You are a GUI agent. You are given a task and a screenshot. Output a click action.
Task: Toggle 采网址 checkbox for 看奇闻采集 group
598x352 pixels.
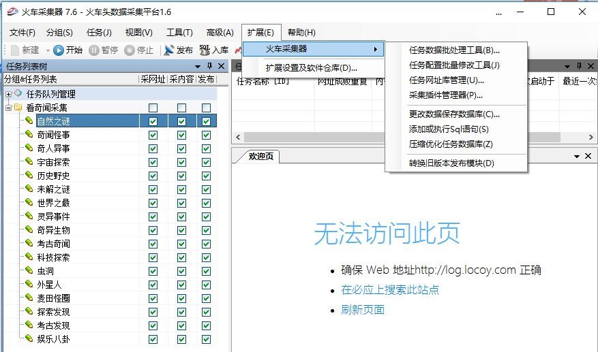click(153, 108)
